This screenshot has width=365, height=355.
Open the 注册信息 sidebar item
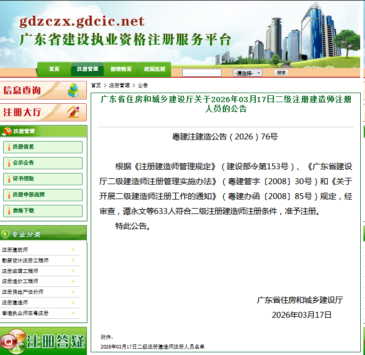(x=43, y=147)
